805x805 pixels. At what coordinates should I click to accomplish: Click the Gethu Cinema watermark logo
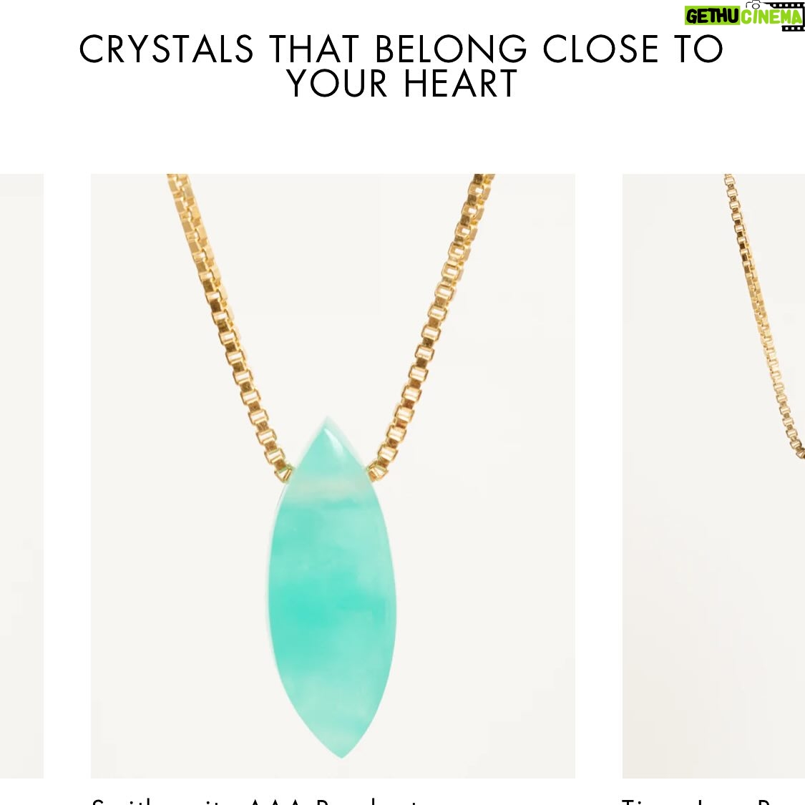pyautogui.click(x=744, y=16)
